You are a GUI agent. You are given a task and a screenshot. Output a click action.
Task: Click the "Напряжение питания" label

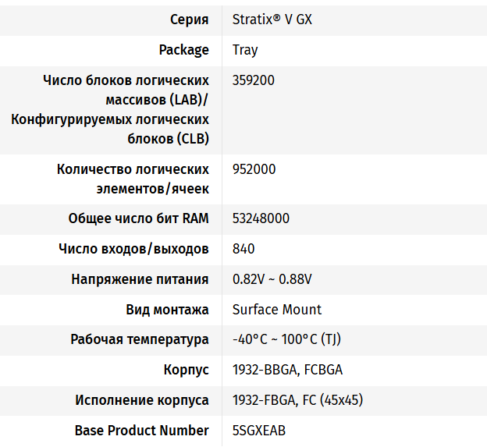(140, 279)
